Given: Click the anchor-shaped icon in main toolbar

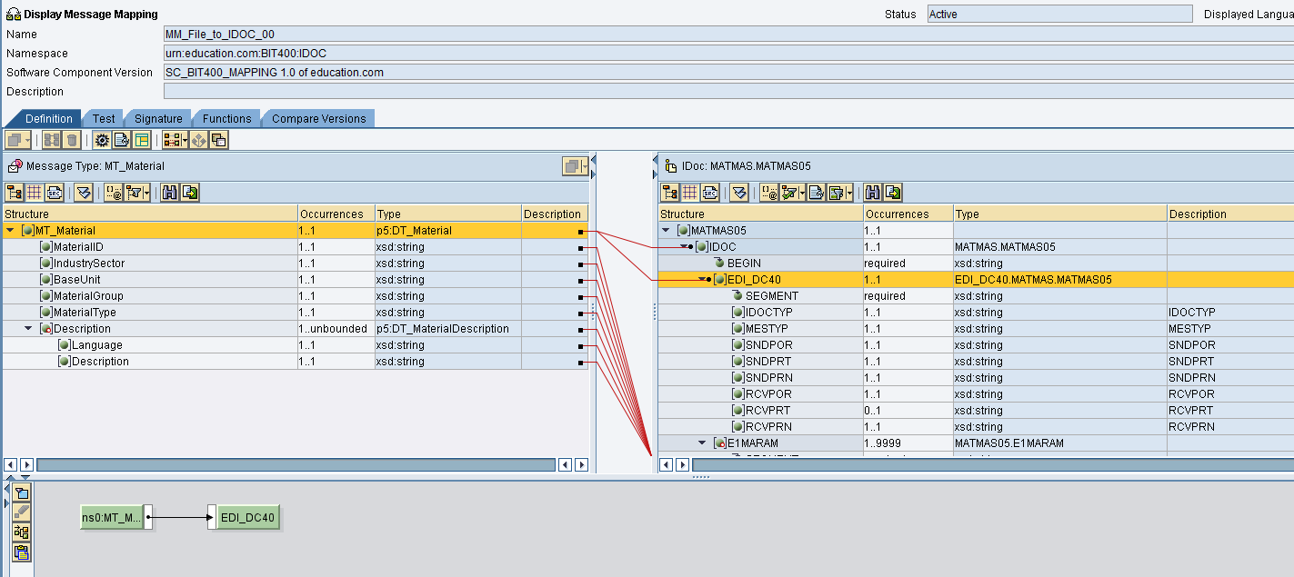Looking at the screenshot, I should tap(199, 140).
